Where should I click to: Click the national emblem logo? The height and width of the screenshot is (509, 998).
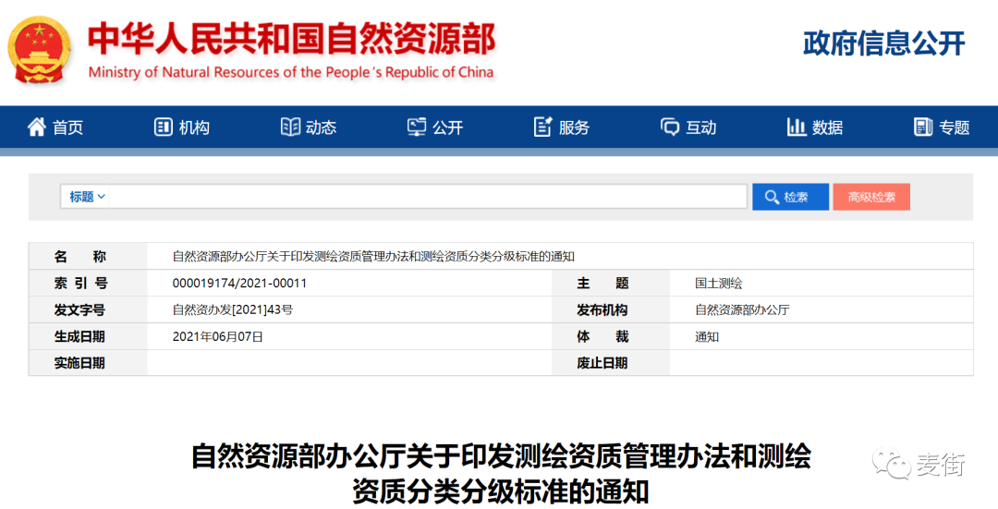click(40, 50)
